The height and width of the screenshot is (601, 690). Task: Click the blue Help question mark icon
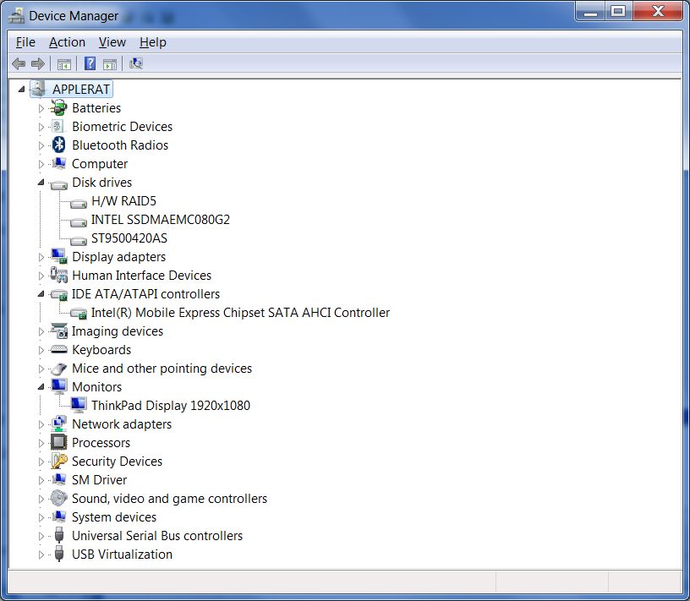(x=90, y=63)
